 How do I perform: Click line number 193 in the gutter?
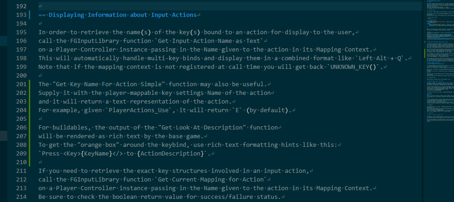coord(21,15)
